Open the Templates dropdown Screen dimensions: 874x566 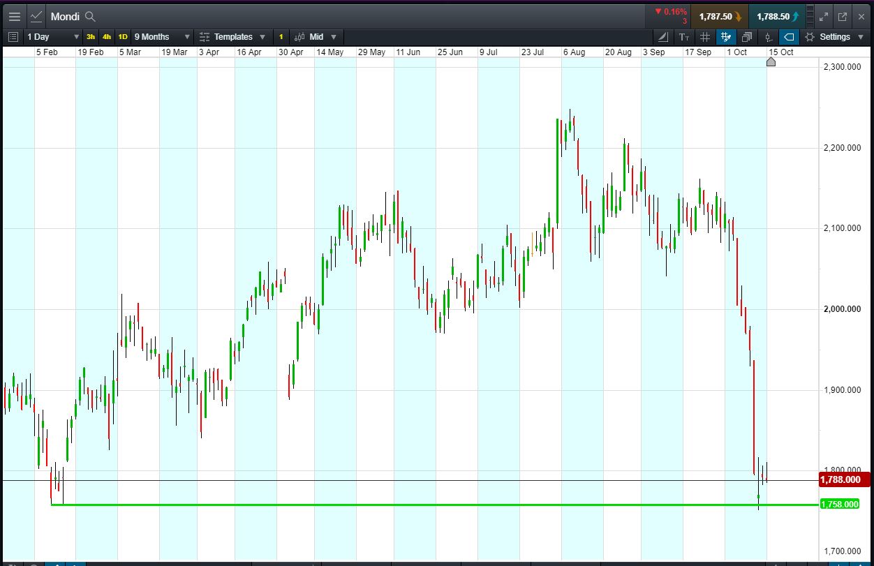[x=232, y=37]
